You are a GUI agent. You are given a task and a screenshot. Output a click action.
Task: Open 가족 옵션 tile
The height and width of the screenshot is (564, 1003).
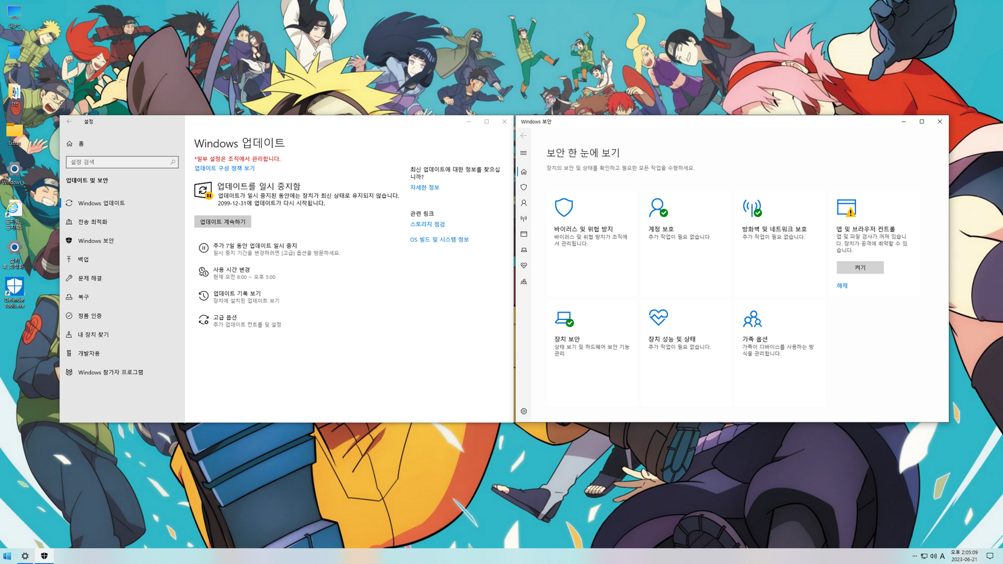coord(780,353)
